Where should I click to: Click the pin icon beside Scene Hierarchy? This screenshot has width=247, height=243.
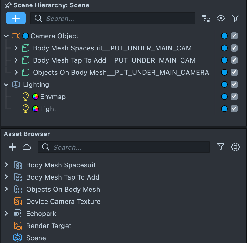pyautogui.click(x=8, y=5)
